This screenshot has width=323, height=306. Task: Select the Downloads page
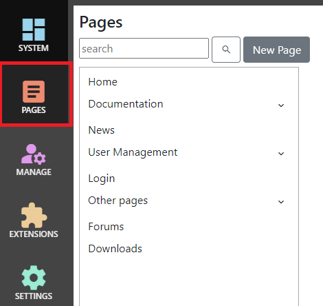(115, 249)
